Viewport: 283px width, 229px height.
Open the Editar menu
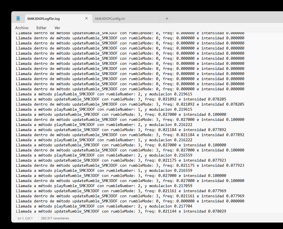[41, 28]
